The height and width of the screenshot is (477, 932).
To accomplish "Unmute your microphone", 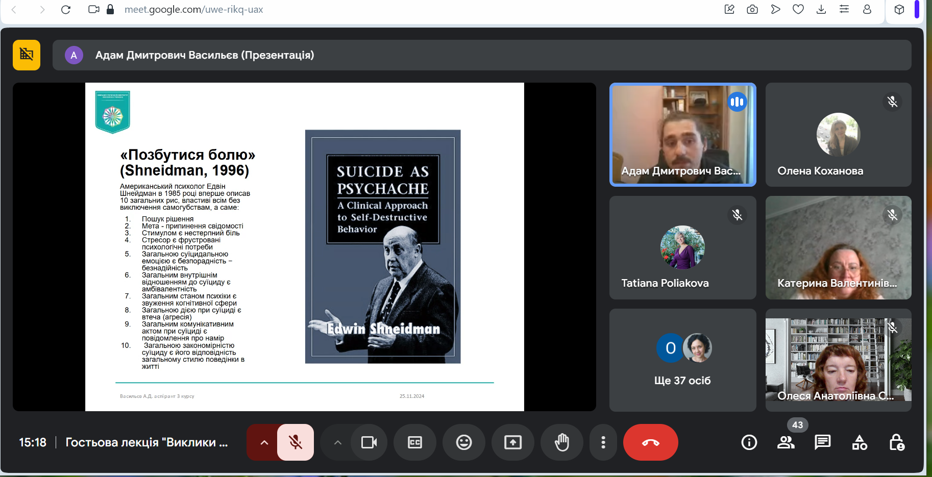I will (x=296, y=442).
